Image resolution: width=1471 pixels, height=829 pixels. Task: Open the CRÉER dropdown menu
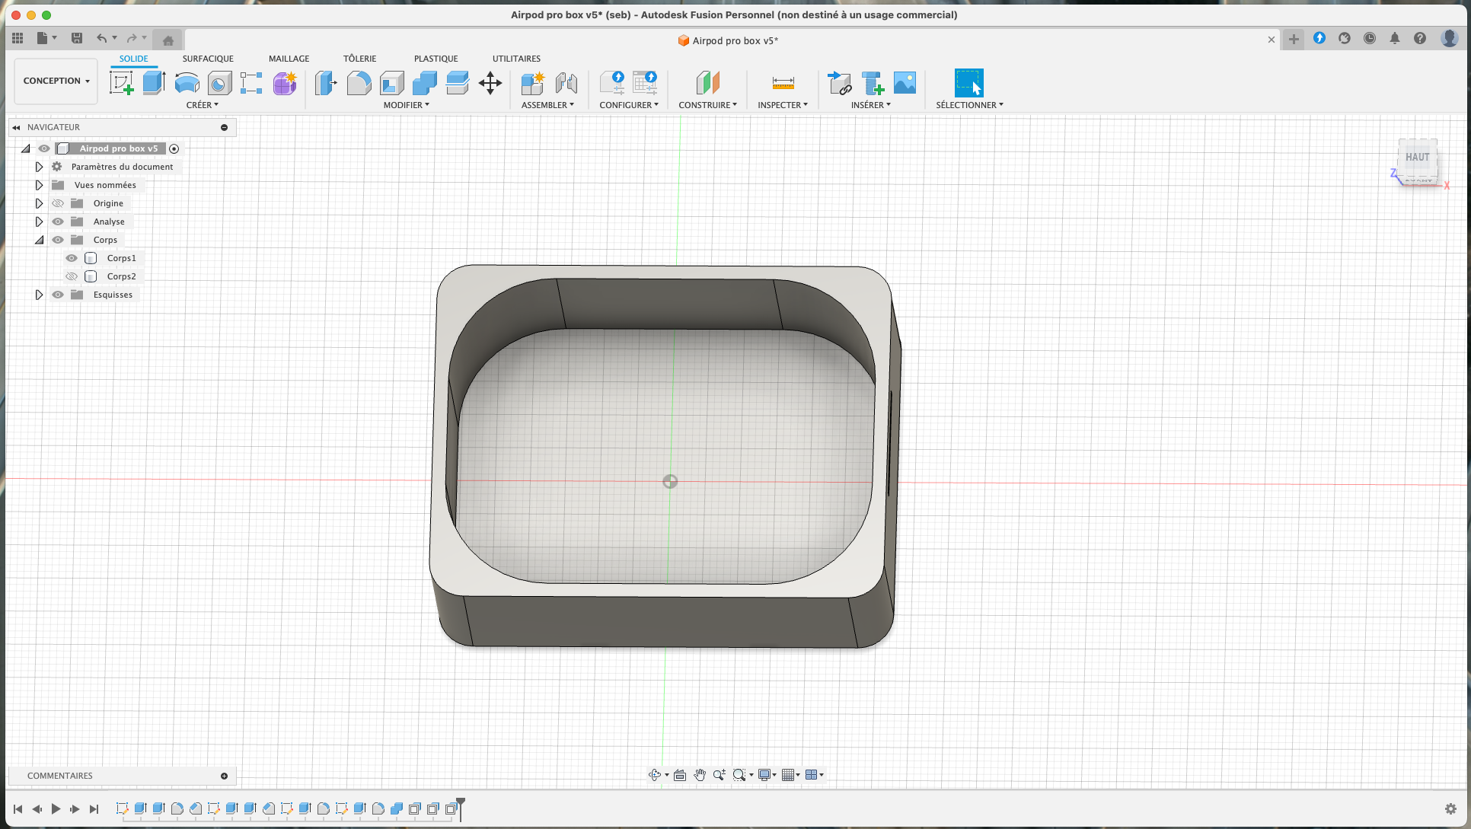point(203,105)
